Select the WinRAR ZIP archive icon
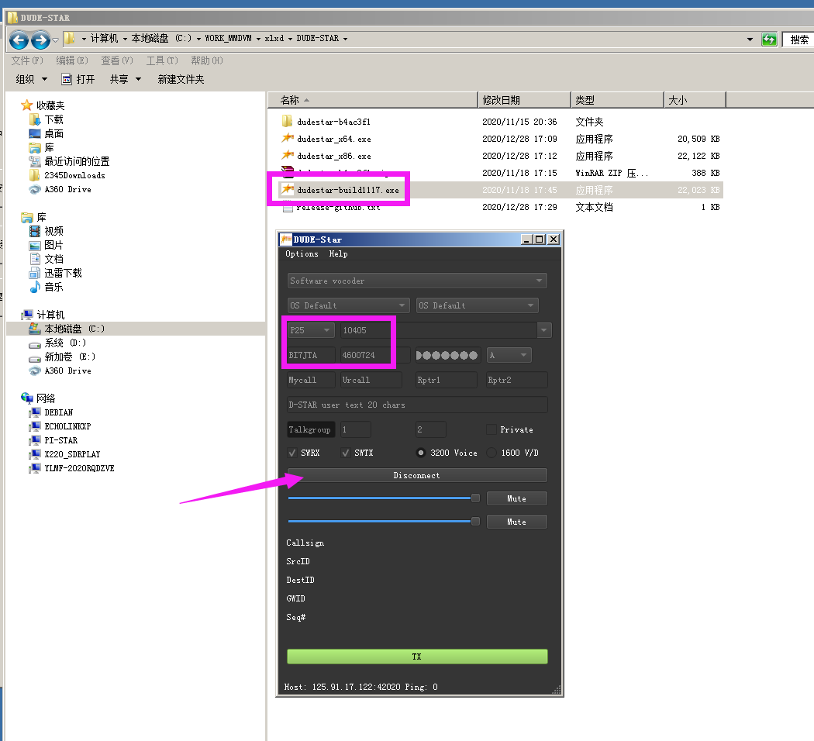This screenshot has height=741, width=814. (287, 171)
